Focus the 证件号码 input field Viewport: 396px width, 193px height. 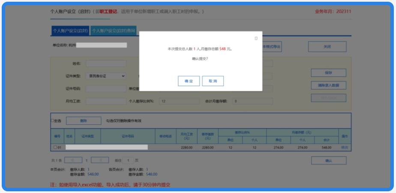click(x=106, y=89)
